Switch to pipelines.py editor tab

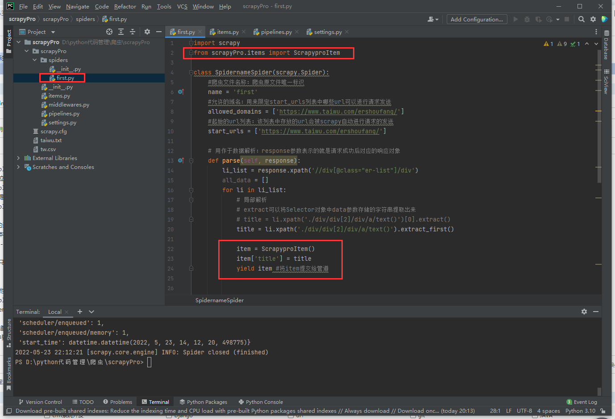coord(276,32)
